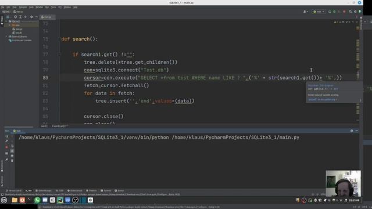The height and width of the screenshot is (209, 372).
Task: Expand External Libraries node
Action: pyautogui.click(x=6, y=37)
